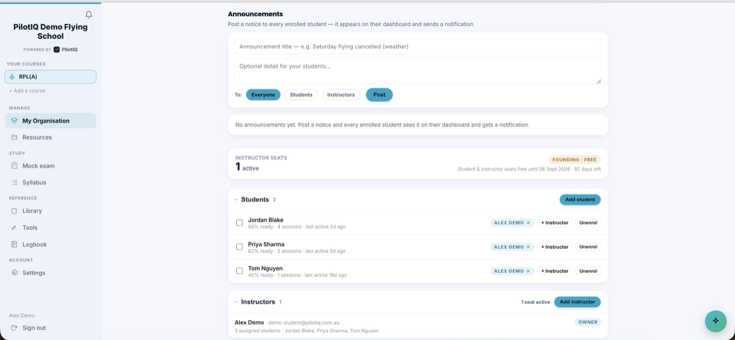Screen dimensions: 735x340
Task: Open My Organisation in sidebar
Action: pyautogui.click(x=50, y=121)
